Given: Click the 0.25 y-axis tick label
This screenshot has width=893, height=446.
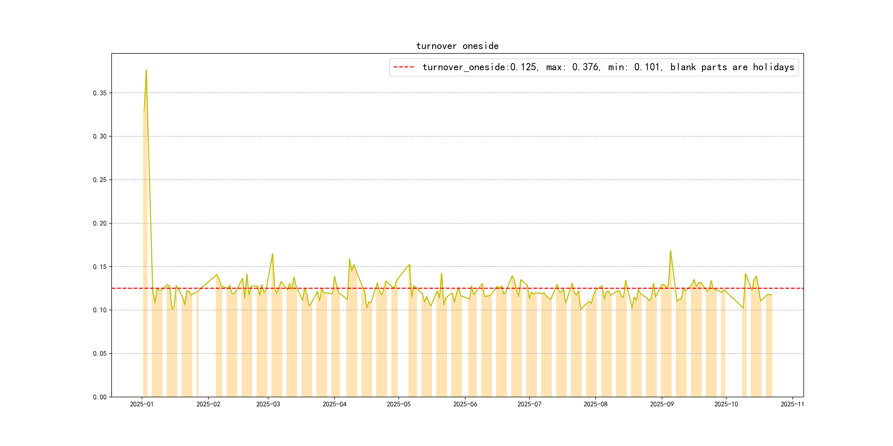Looking at the screenshot, I should tap(100, 180).
